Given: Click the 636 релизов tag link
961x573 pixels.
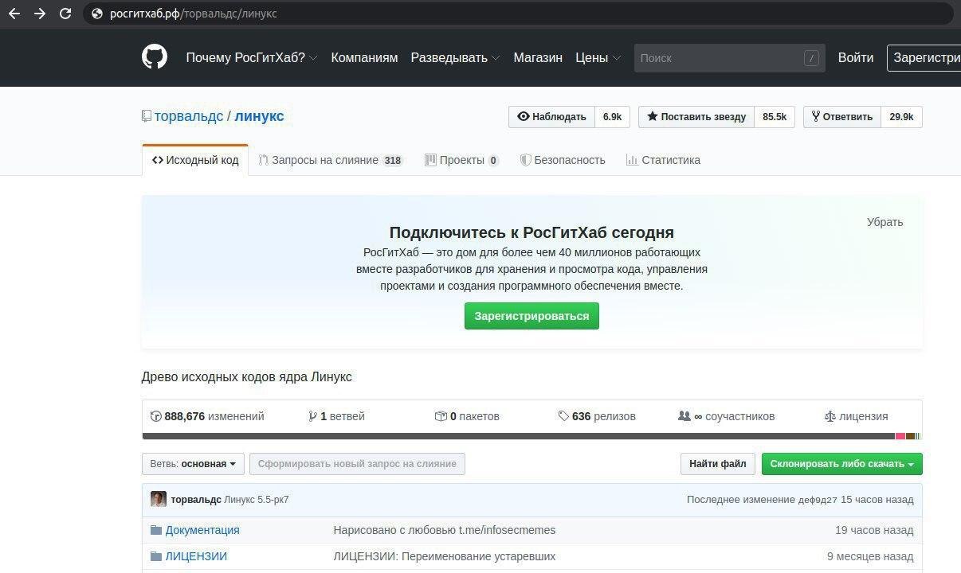Looking at the screenshot, I should pos(597,416).
